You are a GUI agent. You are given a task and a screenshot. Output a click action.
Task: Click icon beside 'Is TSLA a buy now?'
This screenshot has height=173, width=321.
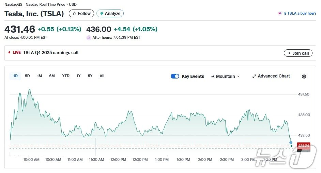[x=280, y=14]
